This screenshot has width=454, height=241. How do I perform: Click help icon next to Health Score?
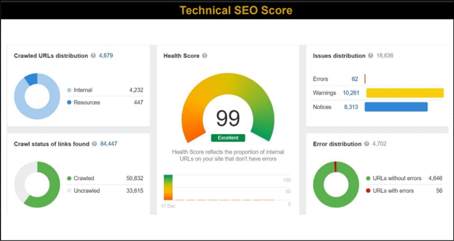point(204,56)
